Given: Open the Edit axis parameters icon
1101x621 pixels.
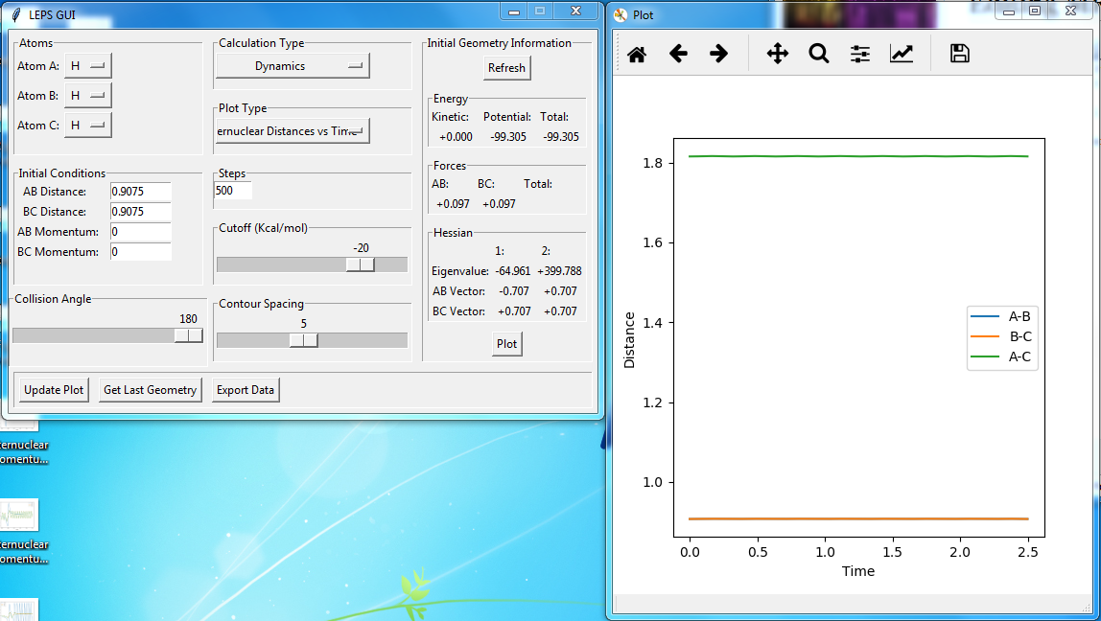Looking at the screenshot, I should click(902, 55).
